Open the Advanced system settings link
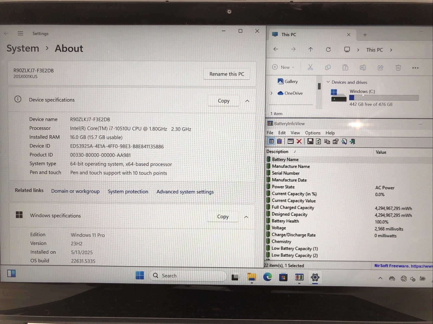The height and width of the screenshot is (324, 433). [185, 192]
